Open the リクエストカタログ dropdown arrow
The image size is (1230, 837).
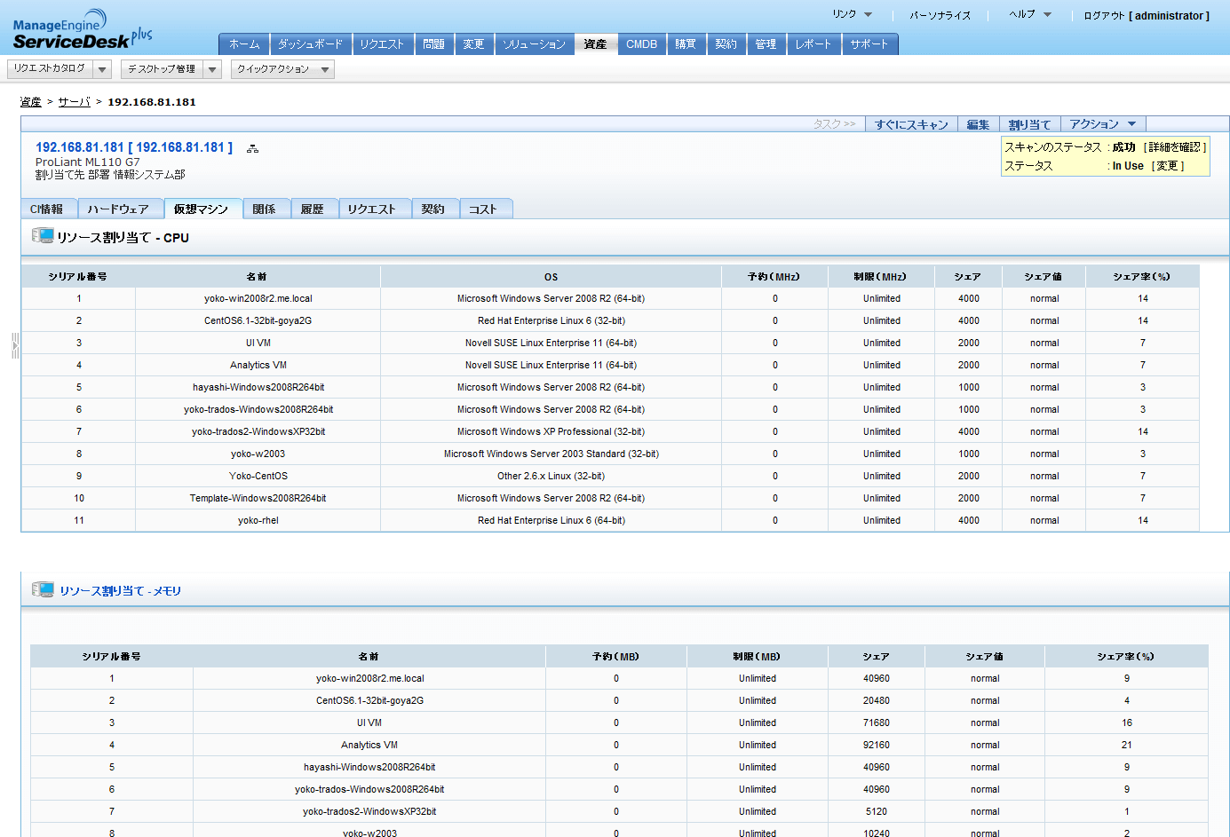coord(102,69)
